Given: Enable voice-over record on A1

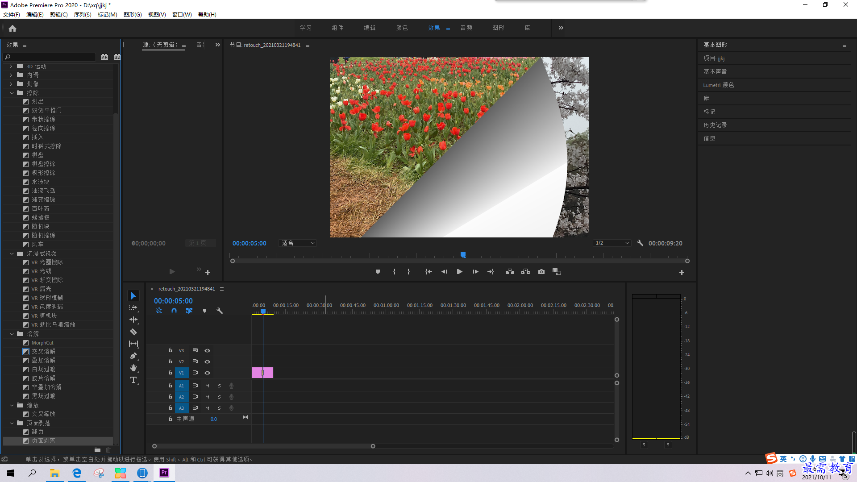Looking at the screenshot, I should click(x=231, y=386).
